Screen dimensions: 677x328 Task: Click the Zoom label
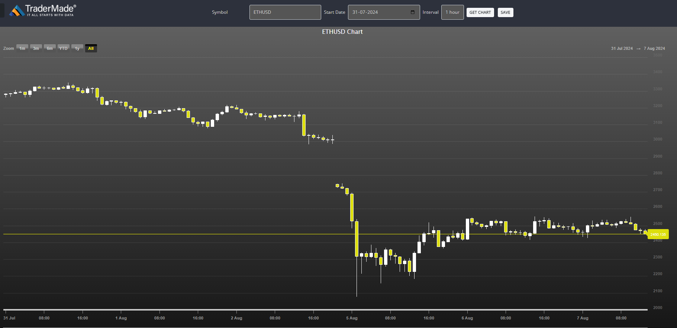point(9,48)
